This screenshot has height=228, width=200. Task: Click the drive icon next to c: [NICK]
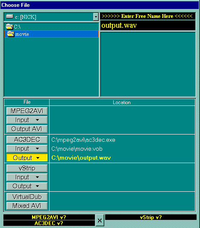coord(10,16)
